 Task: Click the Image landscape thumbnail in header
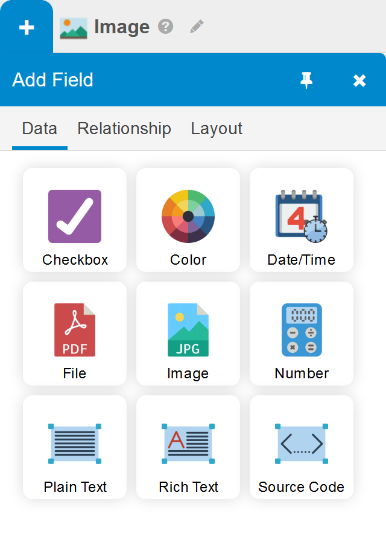pos(74,28)
